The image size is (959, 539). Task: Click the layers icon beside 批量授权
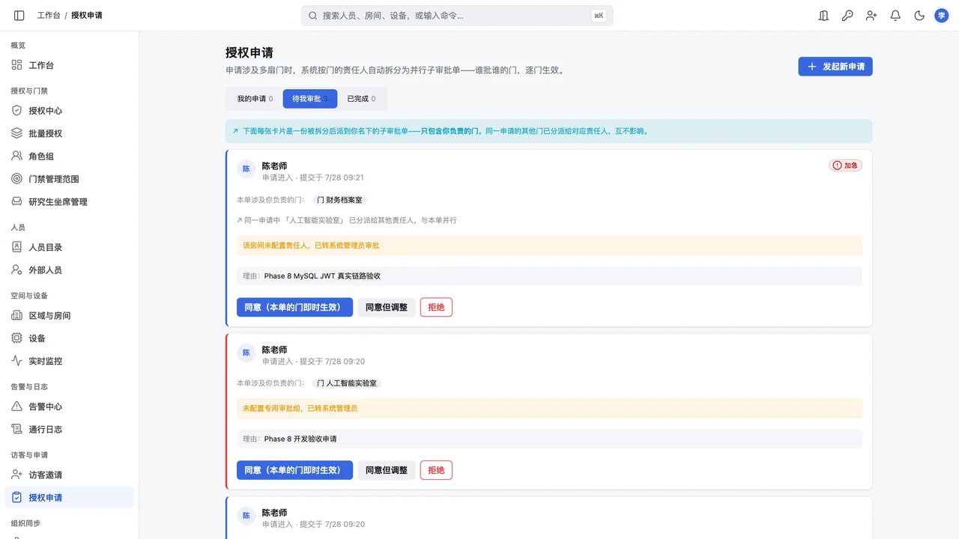(16, 133)
